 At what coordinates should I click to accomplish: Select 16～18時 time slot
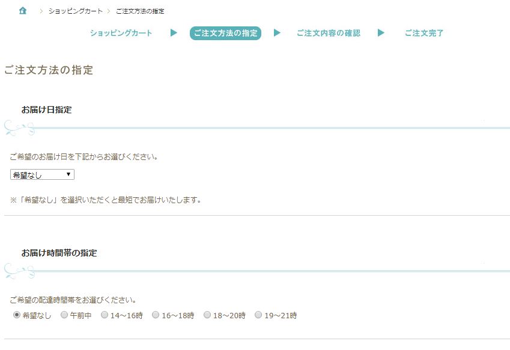coord(156,315)
